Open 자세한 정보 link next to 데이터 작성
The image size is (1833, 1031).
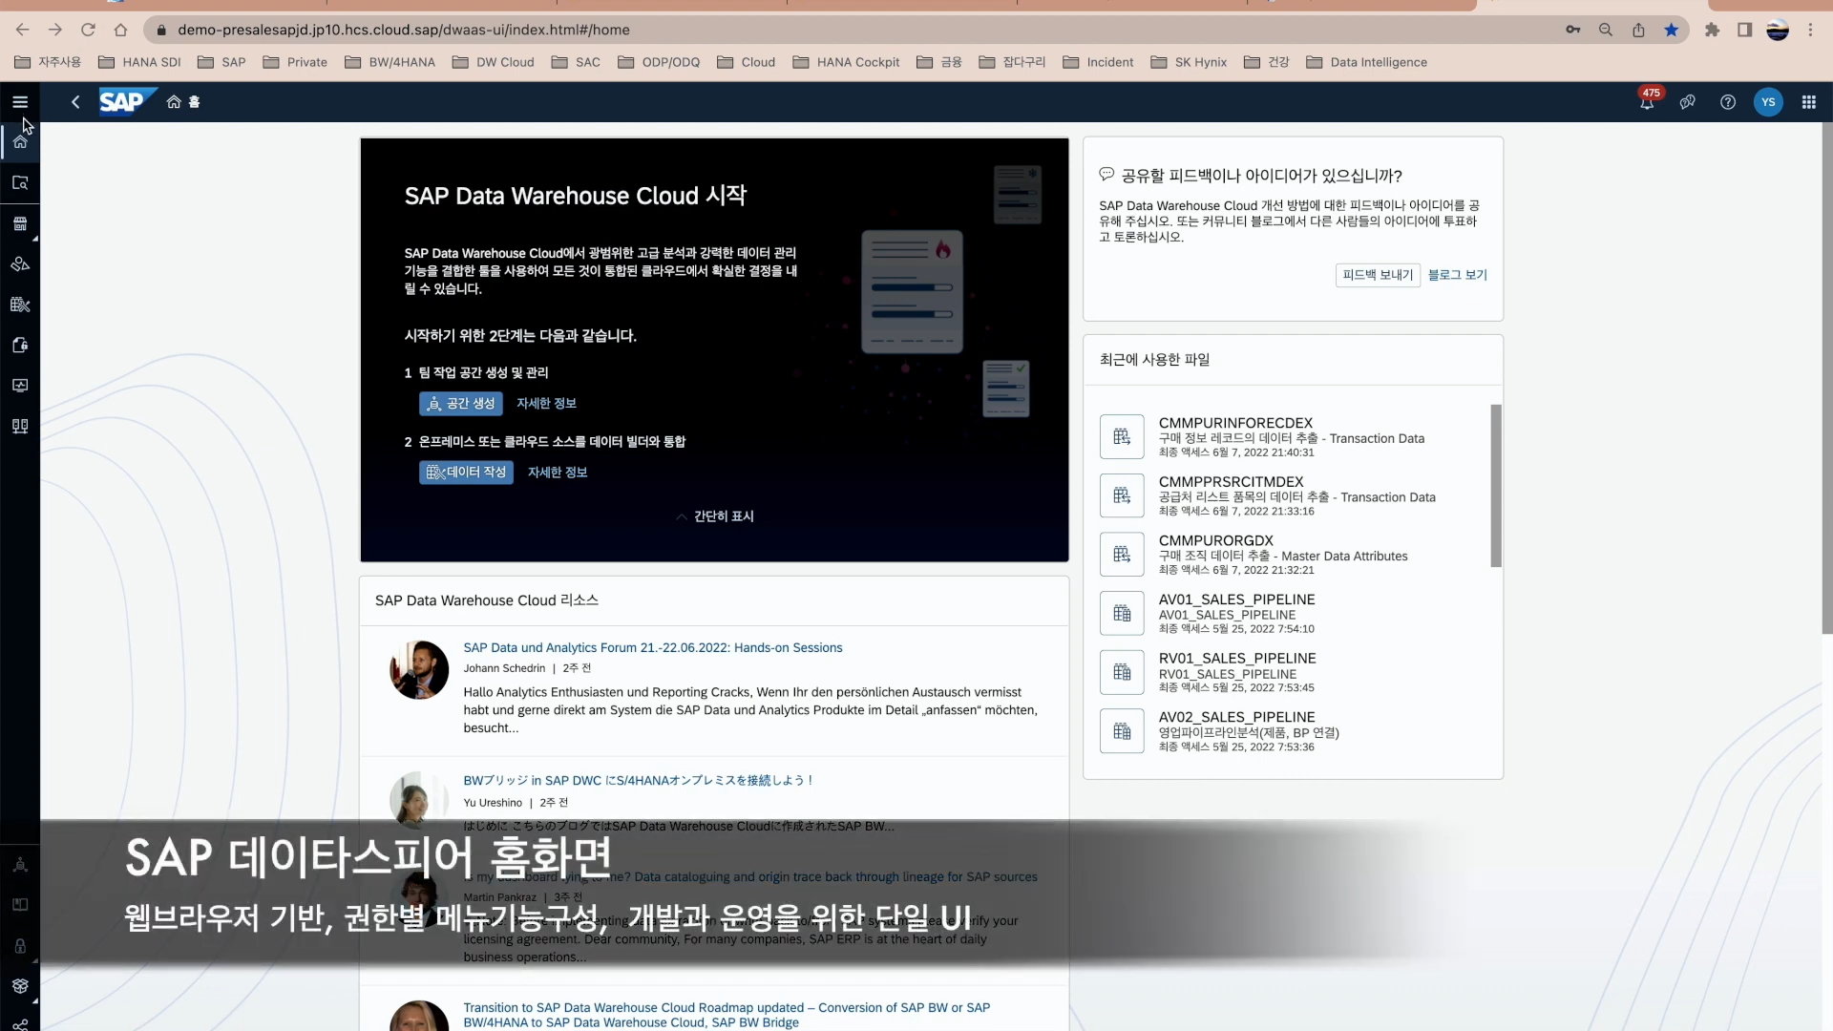(x=558, y=473)
